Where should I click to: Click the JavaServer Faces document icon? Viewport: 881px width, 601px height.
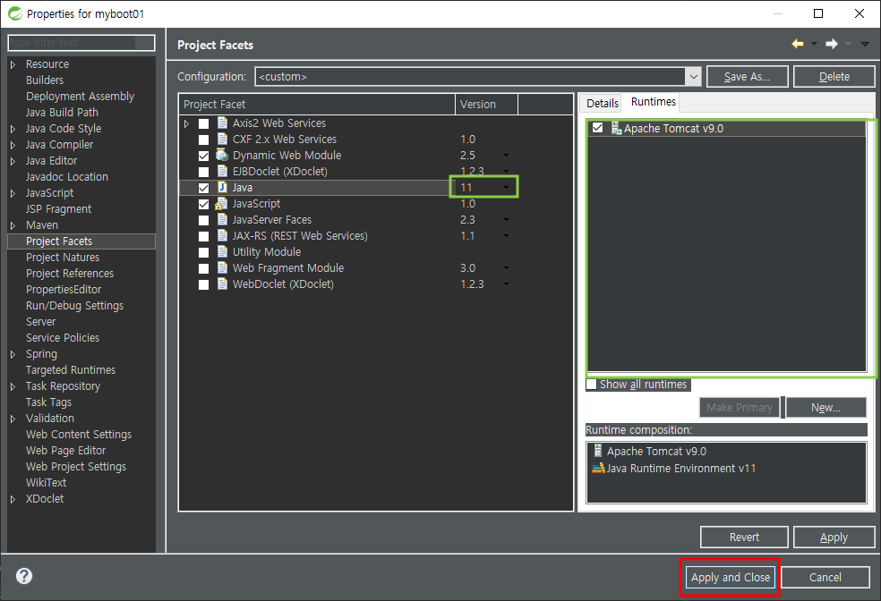222,219
